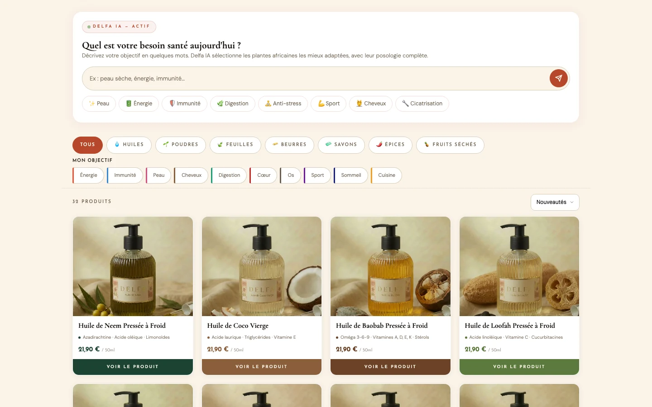
Task: Select the Tous category tab
Action: click(x=87, y=145)
